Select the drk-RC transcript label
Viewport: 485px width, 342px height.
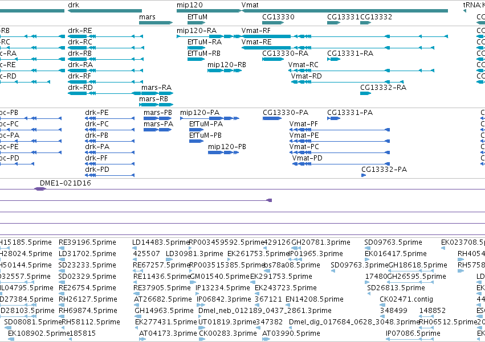[80, 42]
